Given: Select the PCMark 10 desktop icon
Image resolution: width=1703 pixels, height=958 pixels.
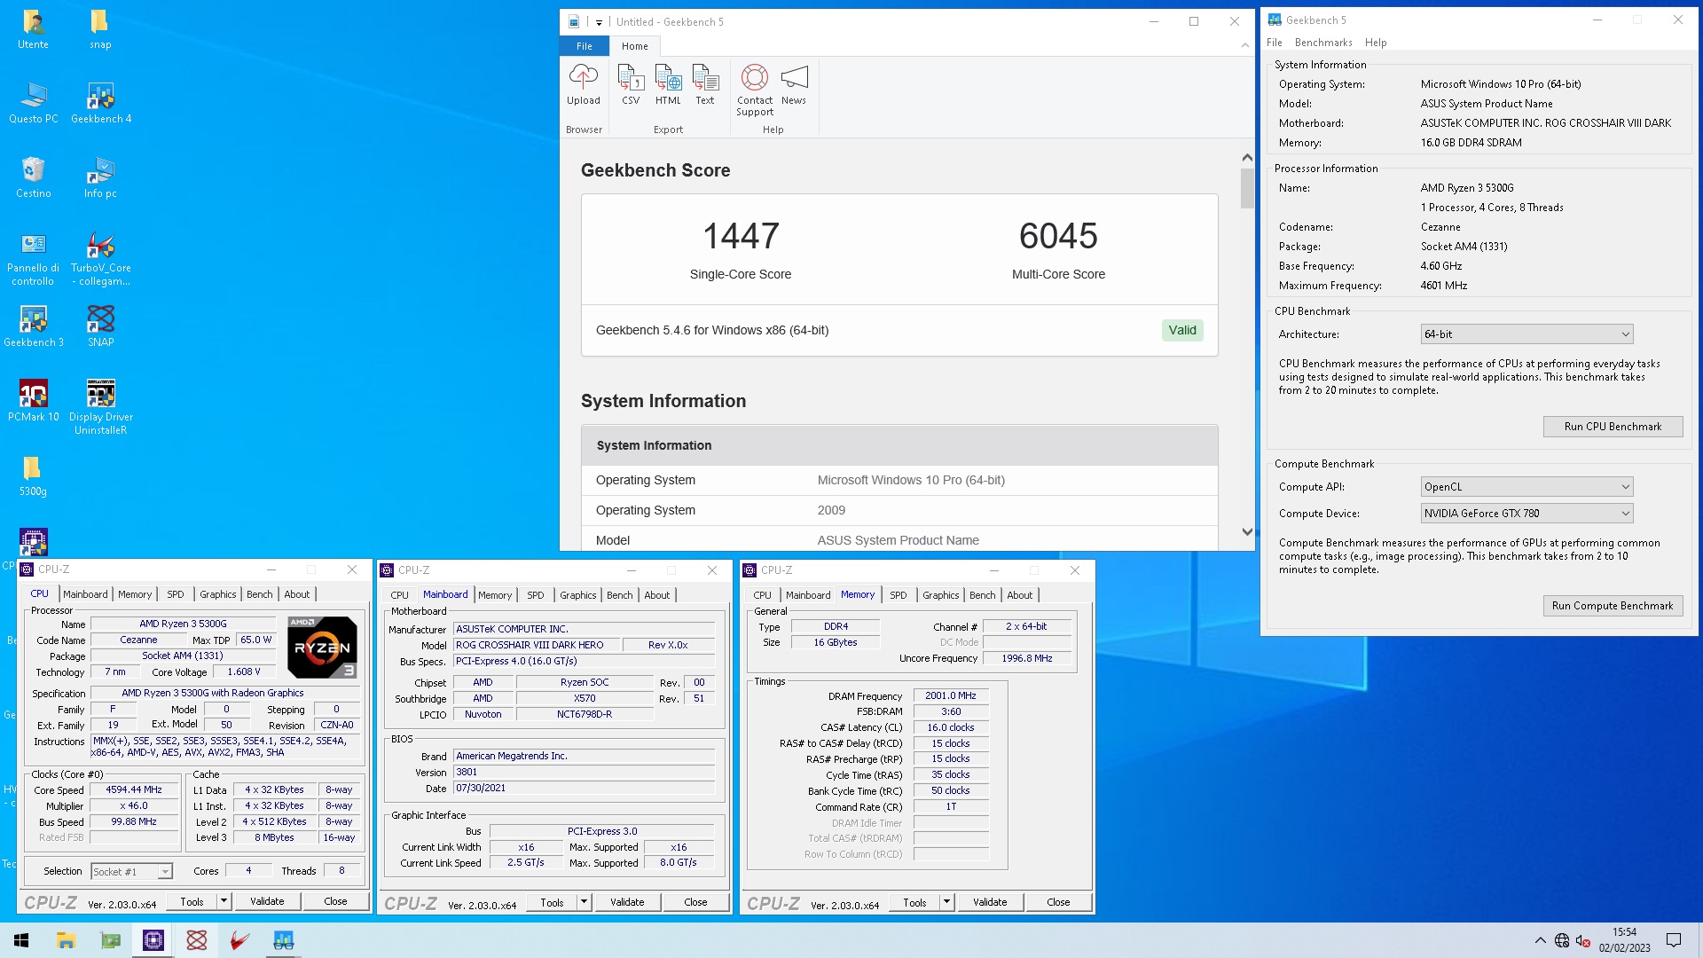Looking at the screenshot, I should tap(33, 401).
